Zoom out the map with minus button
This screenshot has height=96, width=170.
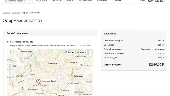click(x=10, y=87)
